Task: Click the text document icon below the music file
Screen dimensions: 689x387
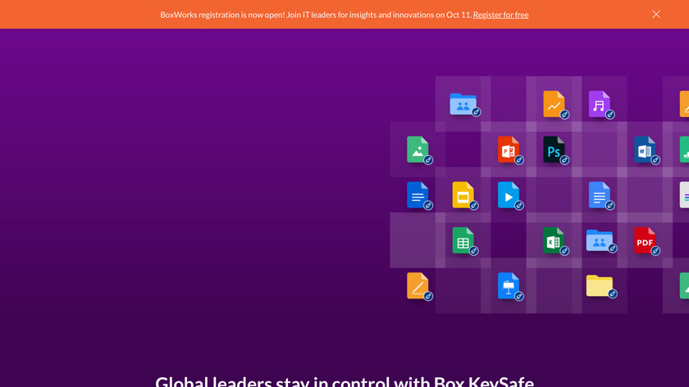Action: [x=600, y=195]
